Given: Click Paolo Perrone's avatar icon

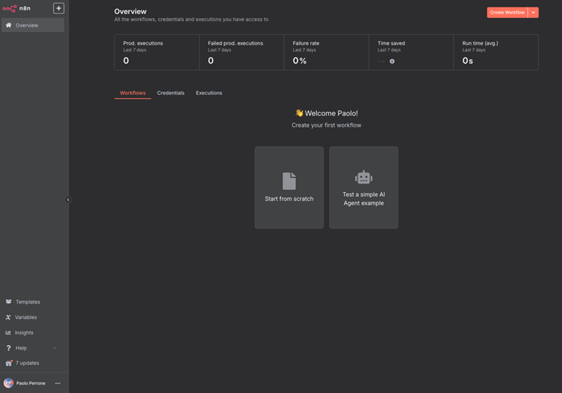Looking at the screenshot, I should (x=9, y=383).
